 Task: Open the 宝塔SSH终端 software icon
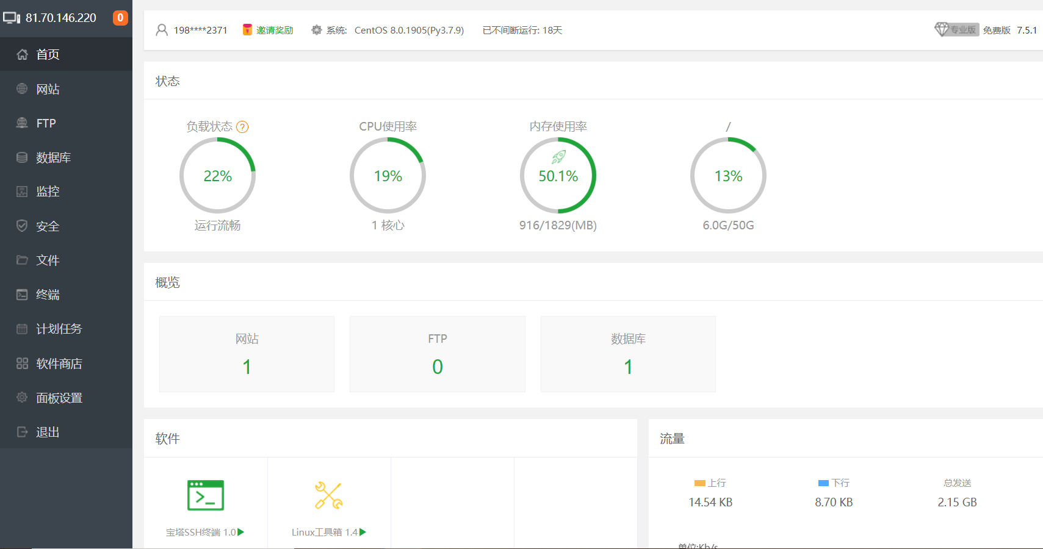pos(206,495)
